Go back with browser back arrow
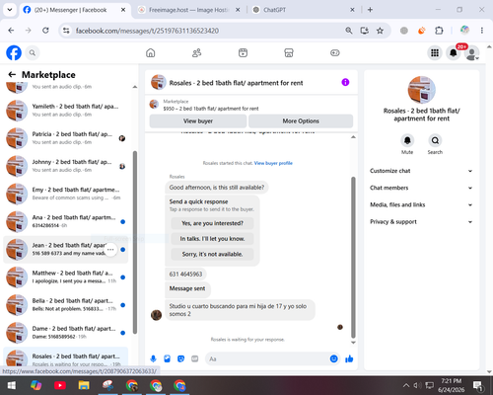 (11, 31)
